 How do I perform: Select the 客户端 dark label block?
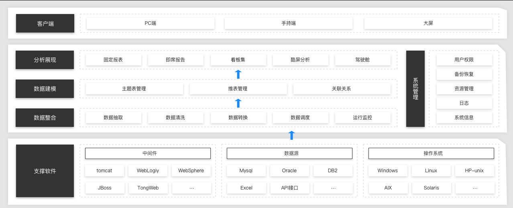(x=45, y=23)
